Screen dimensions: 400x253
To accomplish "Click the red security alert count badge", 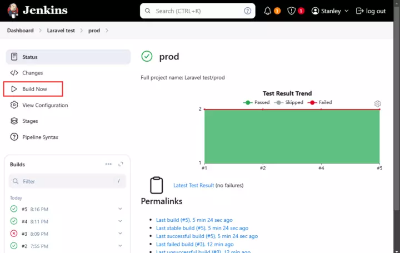I will [301, 11].
